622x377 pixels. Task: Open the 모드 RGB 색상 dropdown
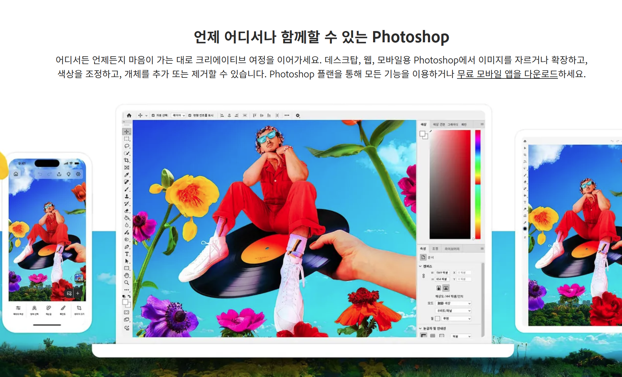pos(453,303)
